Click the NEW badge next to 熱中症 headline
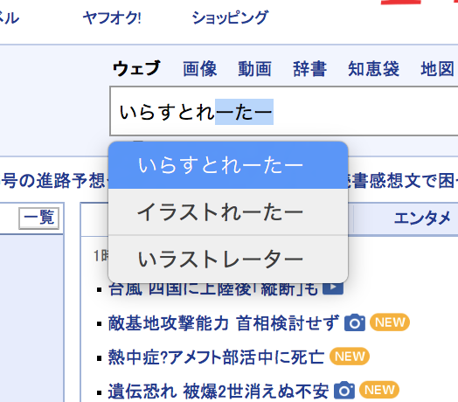 [350, 357]
